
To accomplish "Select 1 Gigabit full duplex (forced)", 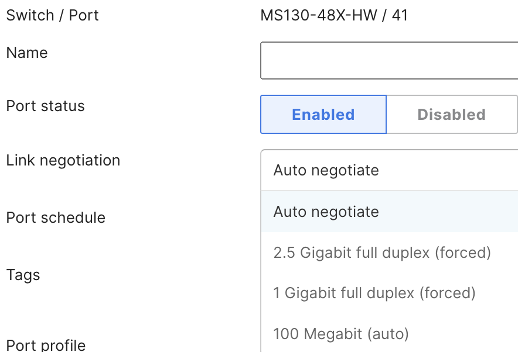I will [x=375, y=293].
